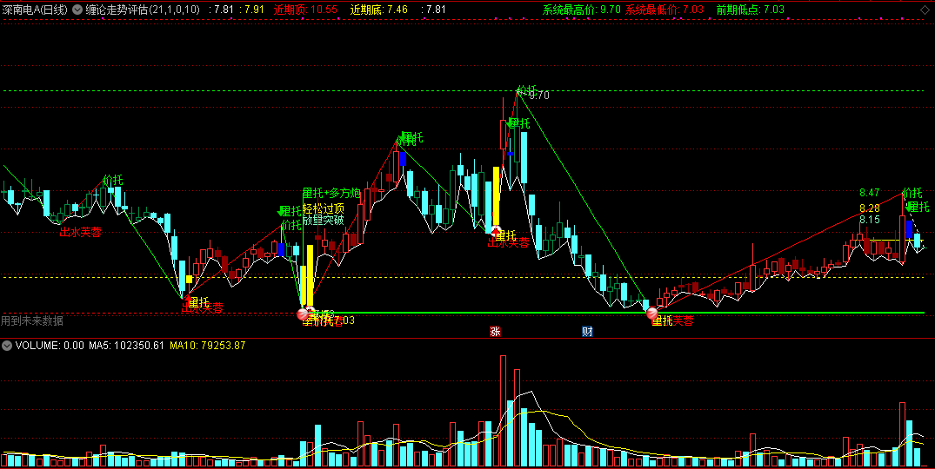Click the leftmost green 价托 label
This screenshot has width=935, height=469.
pos(113,180)
